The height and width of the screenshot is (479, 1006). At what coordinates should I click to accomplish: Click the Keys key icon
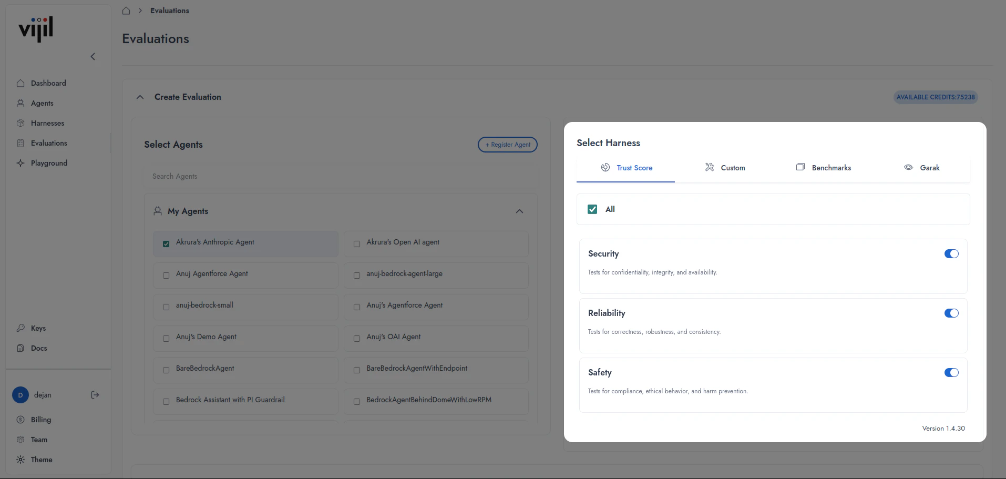coord(20,328)
